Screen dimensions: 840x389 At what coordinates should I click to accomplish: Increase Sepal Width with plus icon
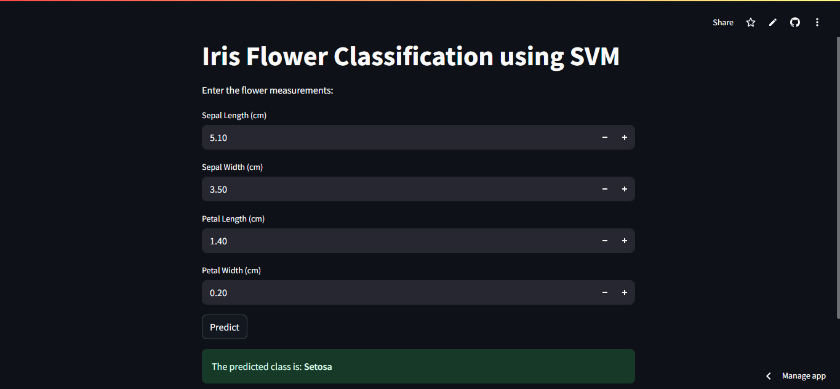click(x=625, y=189)
